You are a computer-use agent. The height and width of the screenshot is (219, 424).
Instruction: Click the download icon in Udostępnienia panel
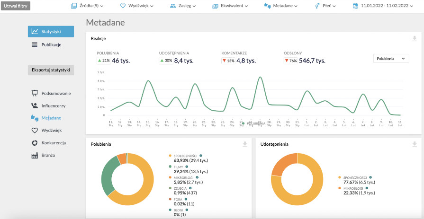coord(415,144)
